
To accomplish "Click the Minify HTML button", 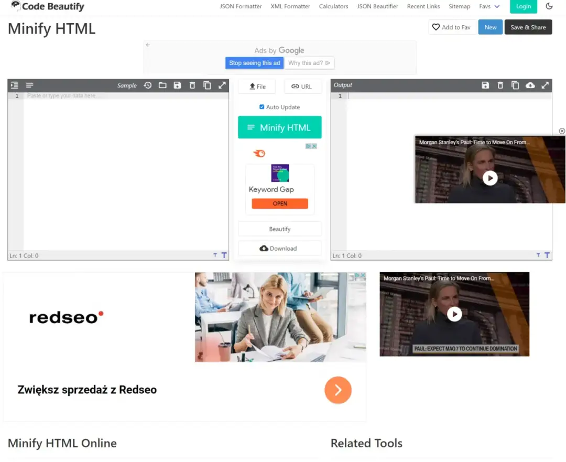I will [x=279, y=127].
